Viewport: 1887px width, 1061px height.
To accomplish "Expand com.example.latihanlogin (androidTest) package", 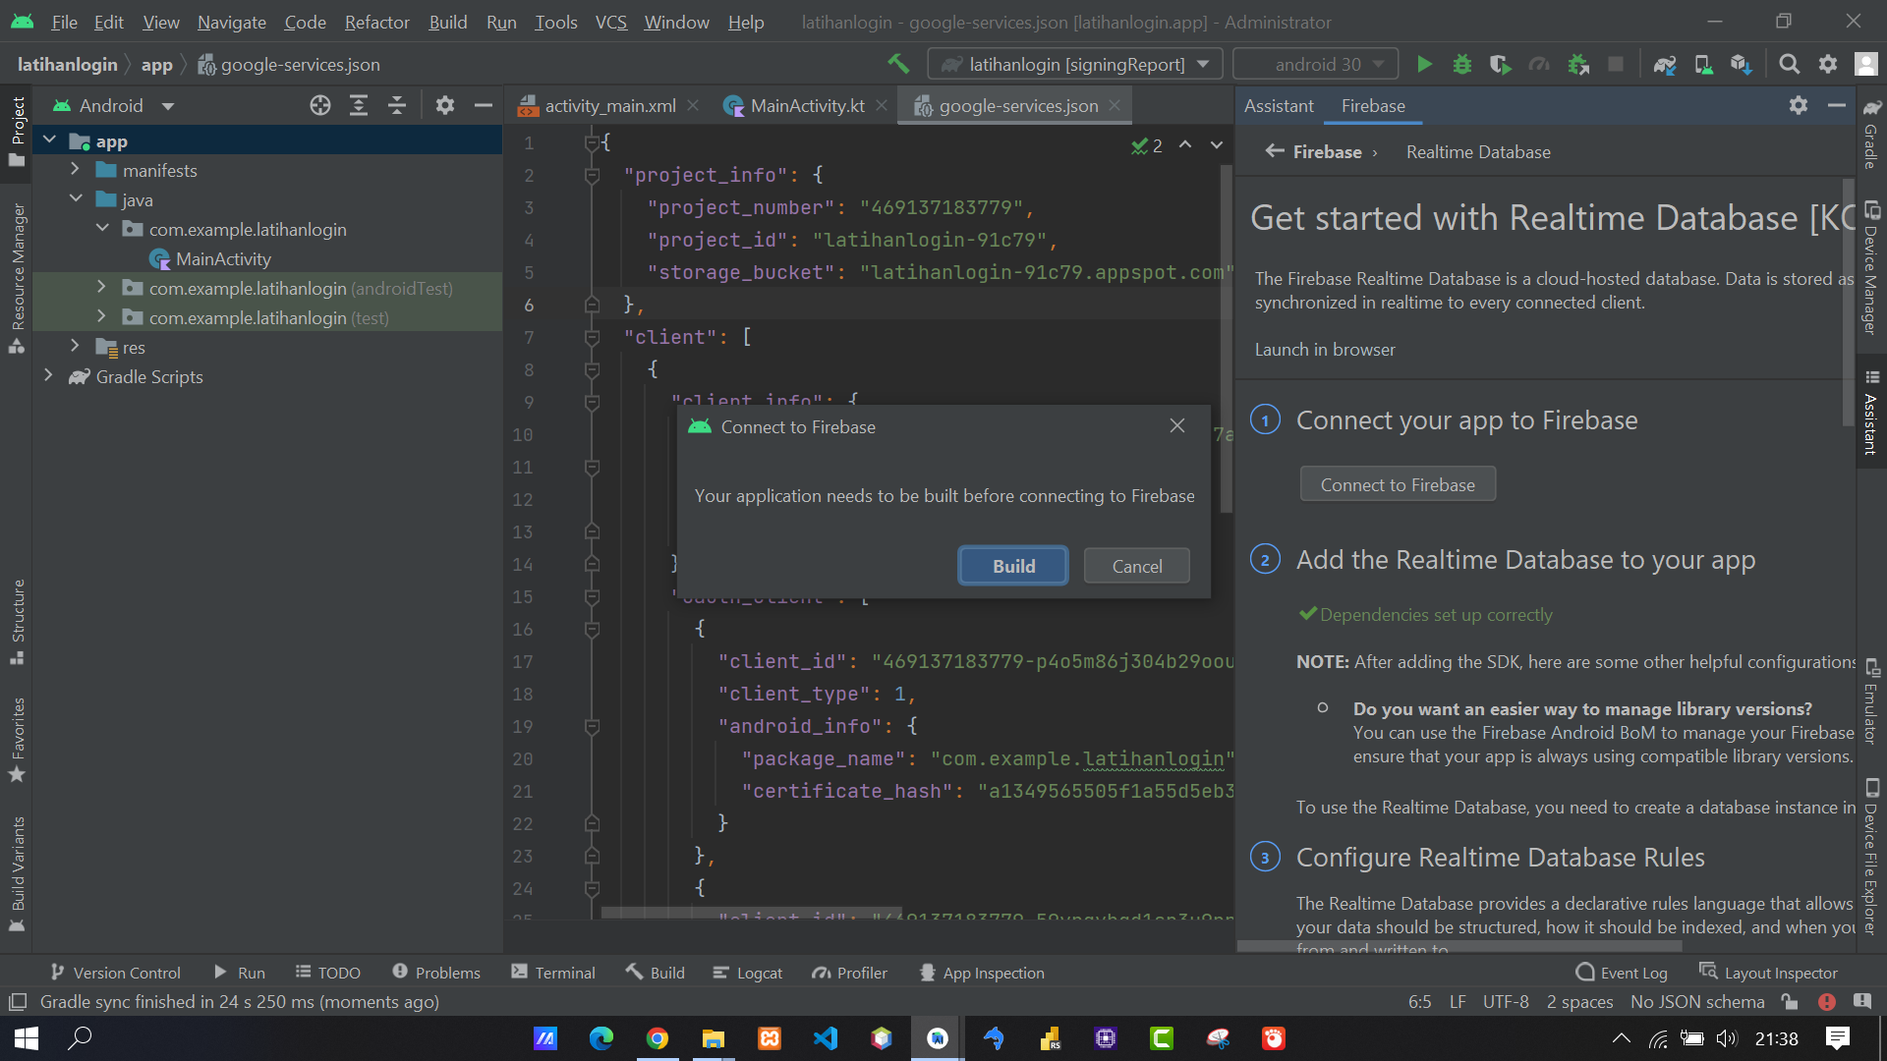I will pos(101,288).
